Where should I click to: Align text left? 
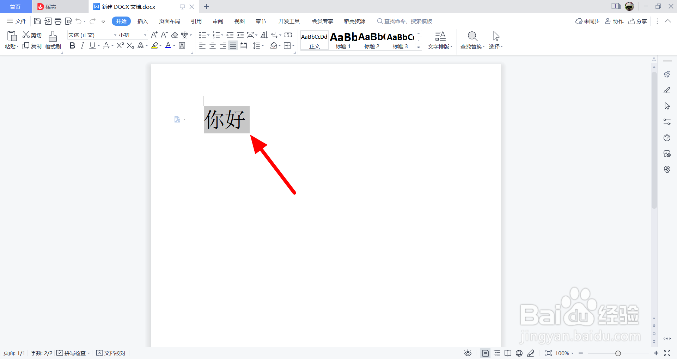pyautogui.click(x=202, y=46)
